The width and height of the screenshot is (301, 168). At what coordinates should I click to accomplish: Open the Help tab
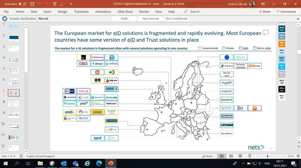[171, 12]
